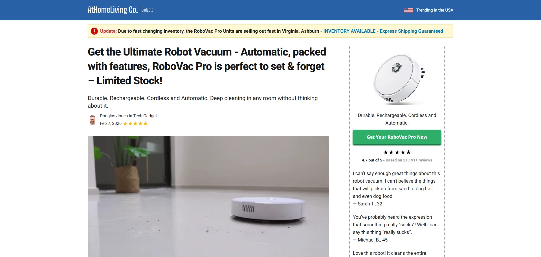Click the Sarah T. review text
Screen dimensions: 541x257
[x=396, y=189]
